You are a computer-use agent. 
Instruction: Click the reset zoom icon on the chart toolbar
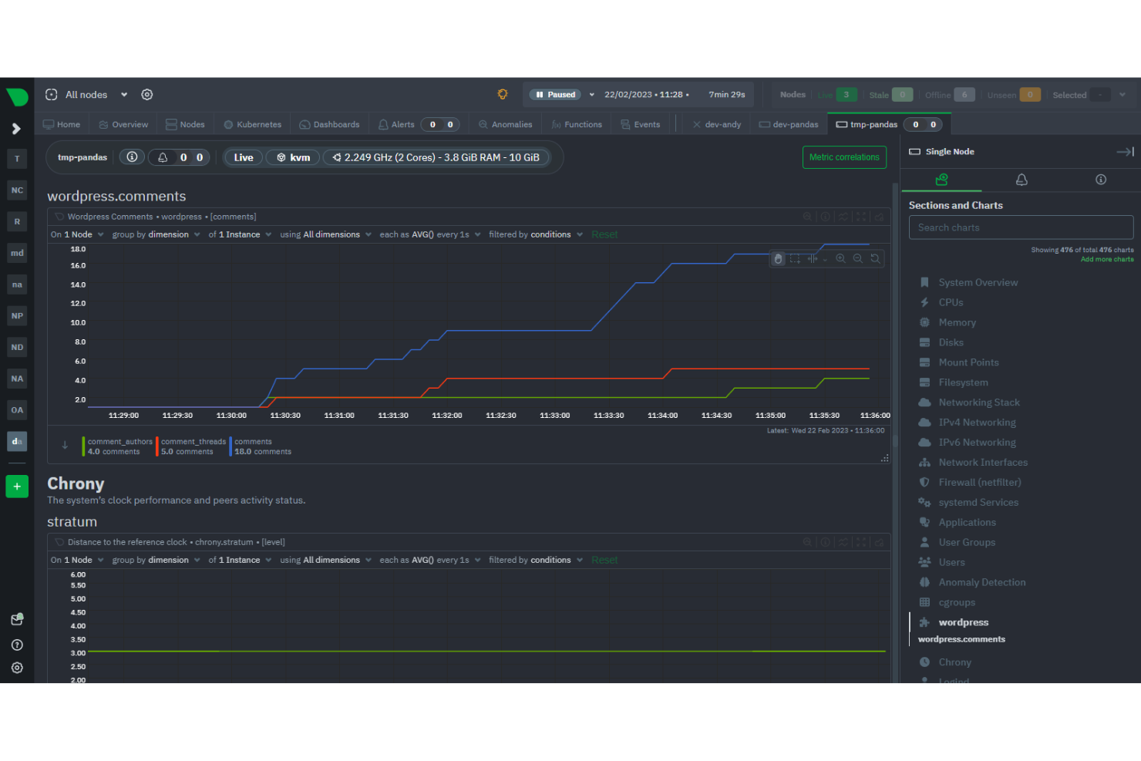(x=875, y=258)
